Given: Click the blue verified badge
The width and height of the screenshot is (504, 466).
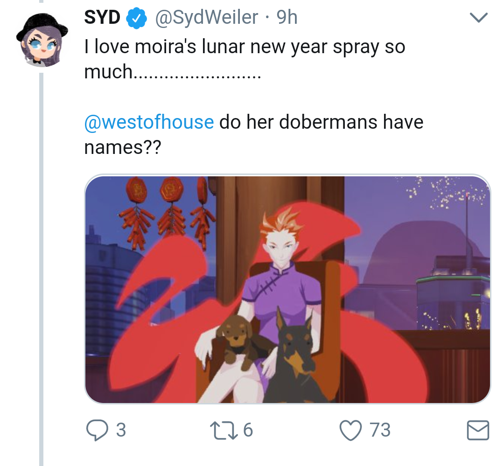Looking at the screenshot, I should 137,18.
